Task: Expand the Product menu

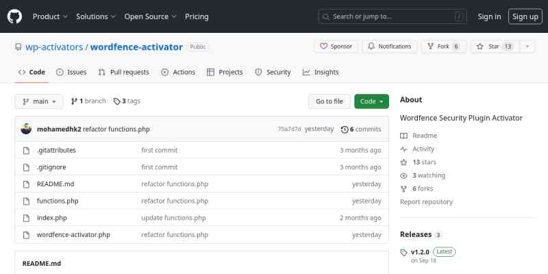Action: (x=50, y=16)
